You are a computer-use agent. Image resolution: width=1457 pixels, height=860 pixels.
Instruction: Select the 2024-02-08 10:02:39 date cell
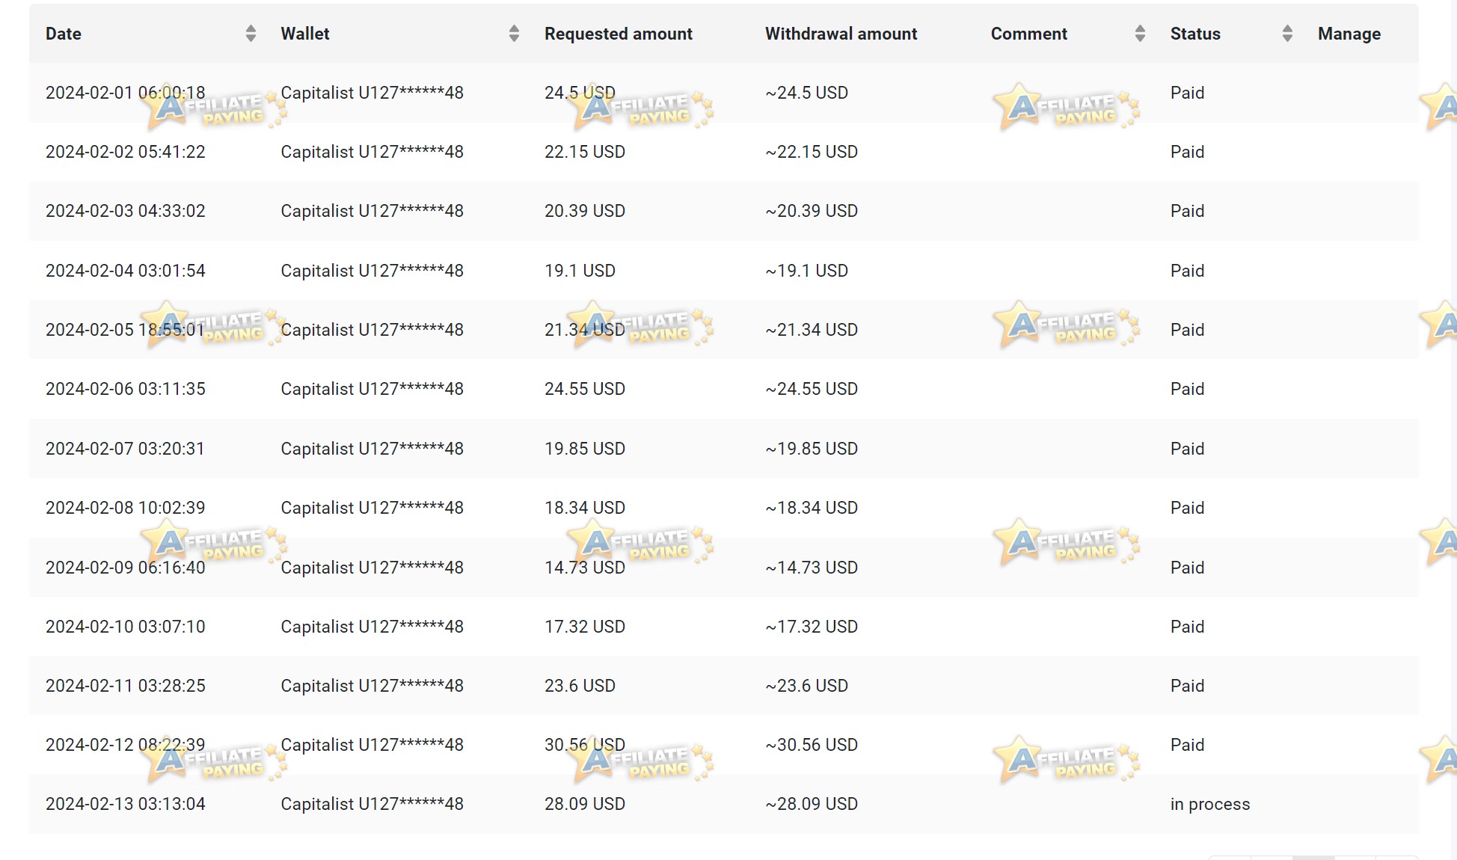[125, 508]
